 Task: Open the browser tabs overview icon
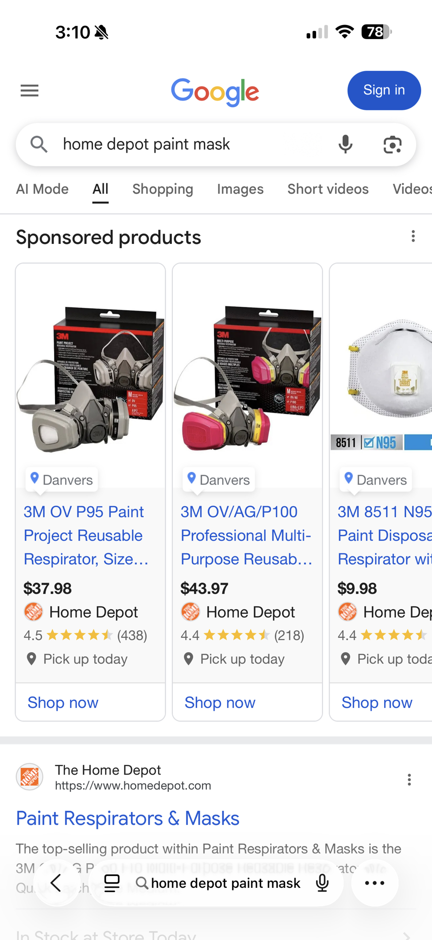[x=112, y=883]
